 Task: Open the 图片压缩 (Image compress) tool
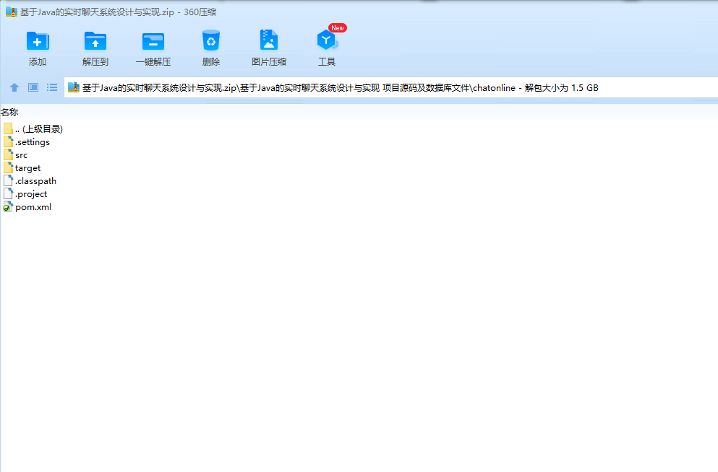tap(269, 48)
